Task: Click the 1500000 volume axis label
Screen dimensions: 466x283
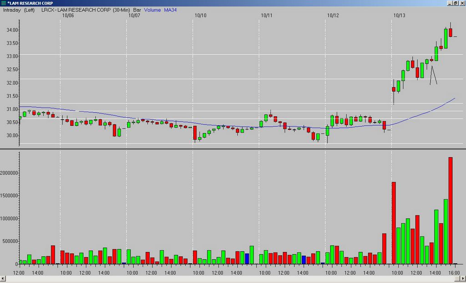Action: tap(9, 196)
